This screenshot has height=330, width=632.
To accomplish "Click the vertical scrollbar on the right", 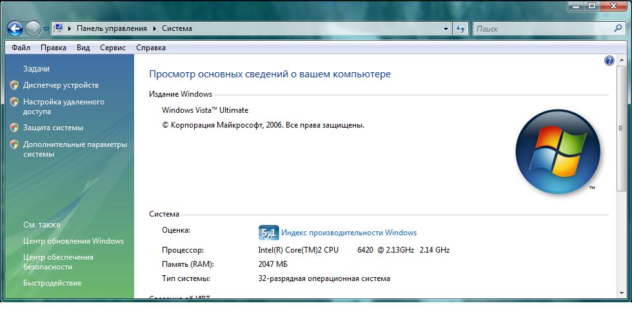I will pos(621,129).
